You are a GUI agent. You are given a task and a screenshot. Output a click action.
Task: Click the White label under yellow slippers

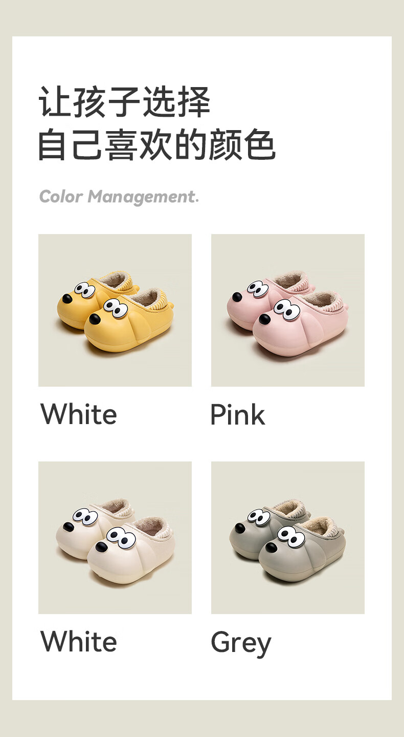click(x=79, y=414)
